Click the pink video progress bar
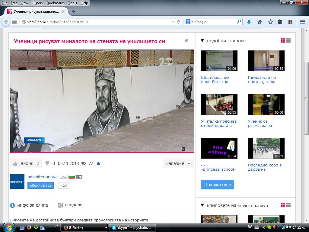Viewport: 309px width, 232px height. pyautogui.click(x=102, y=153)
